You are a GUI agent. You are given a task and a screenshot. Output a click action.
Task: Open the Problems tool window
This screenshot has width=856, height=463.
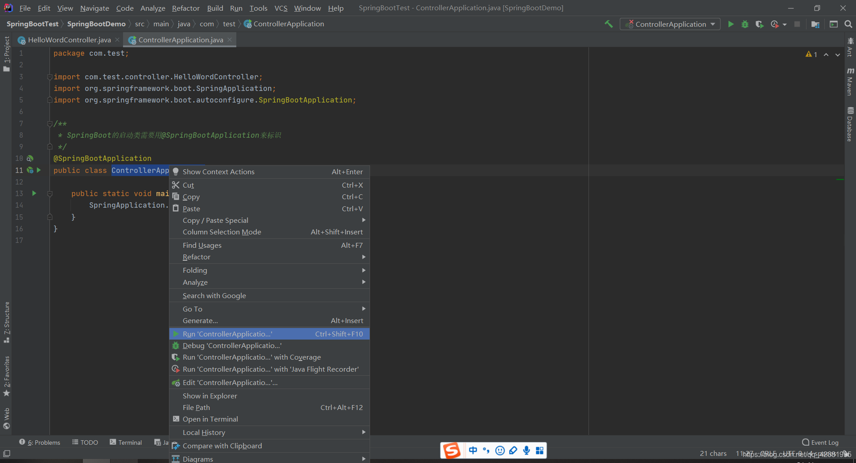coord(40,442)
